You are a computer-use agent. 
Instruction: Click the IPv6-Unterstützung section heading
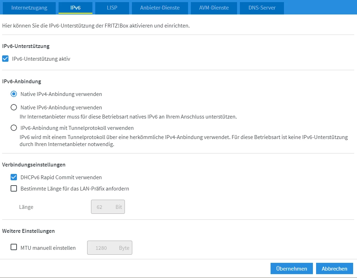coord(26,46)
